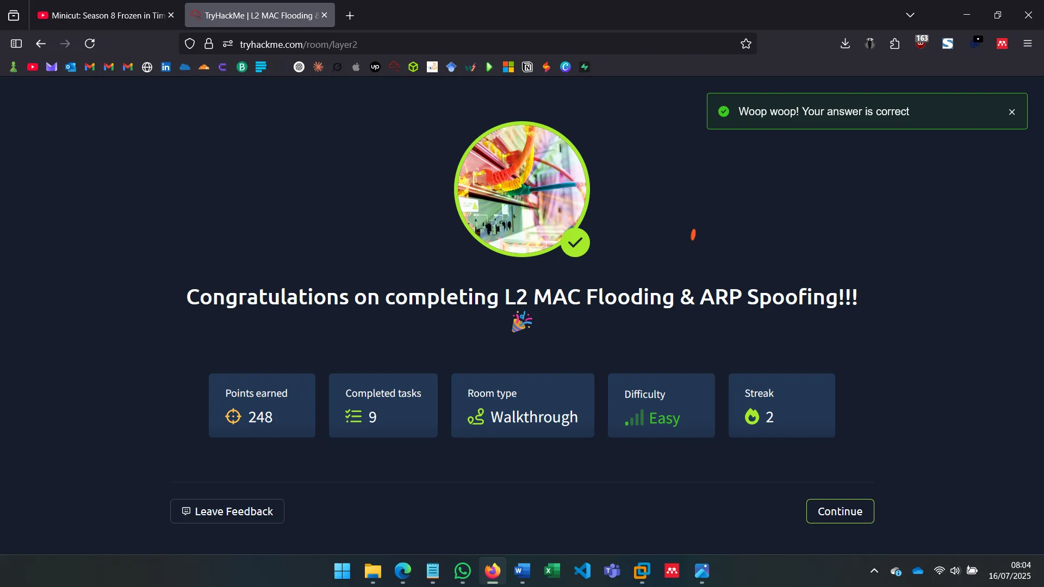Toggle tracking protection shield in address bar
The image size is (1044, 587).
pyautogui.click(x=189, y=43)
